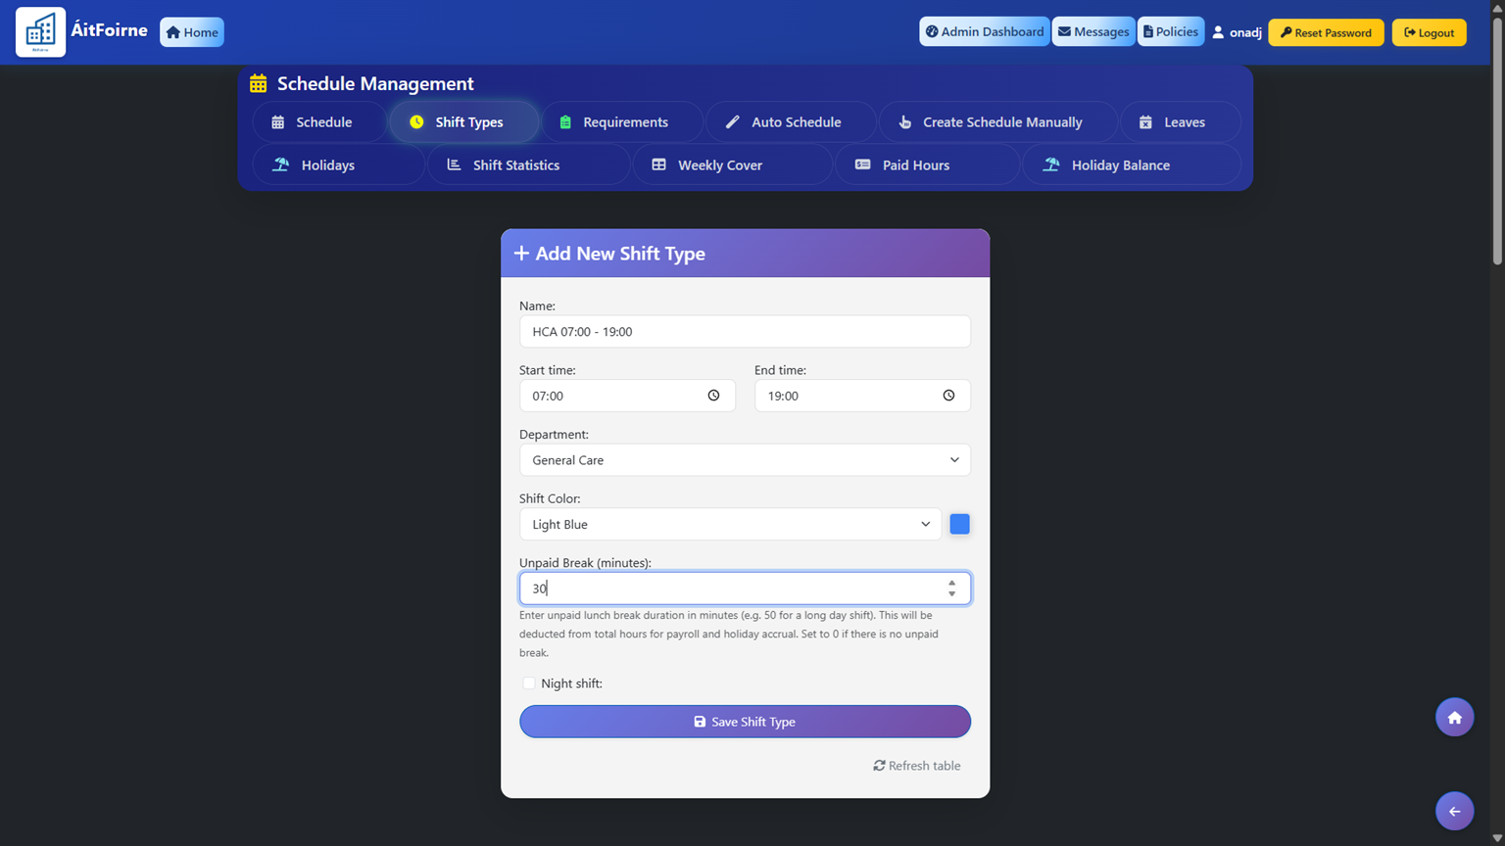Click the umbrella icon on Holiday Balance tab
1505x846 pixels.
1050,164
